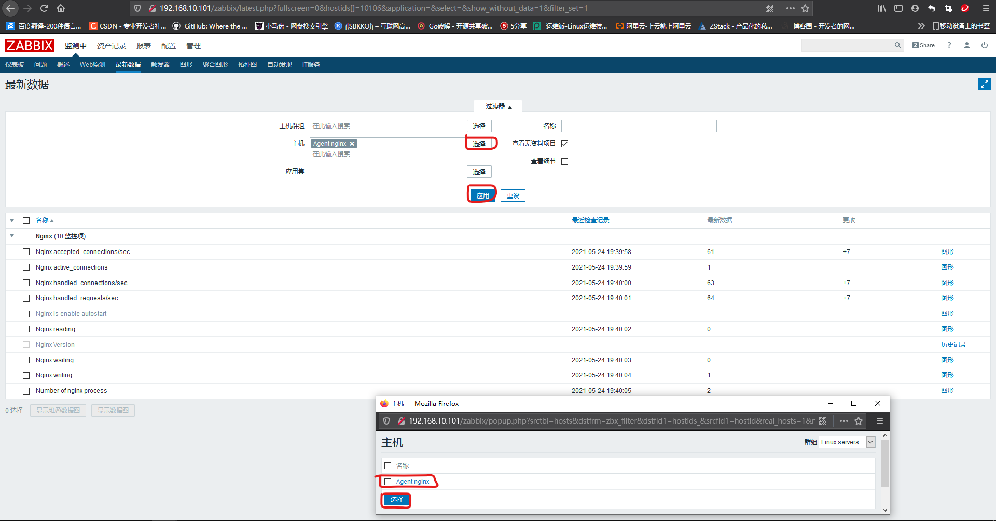Image resolution: width=996 pixels, height=521 pixels.
Task: Click the Zabbix logo
Action: (x=30, y=46)
